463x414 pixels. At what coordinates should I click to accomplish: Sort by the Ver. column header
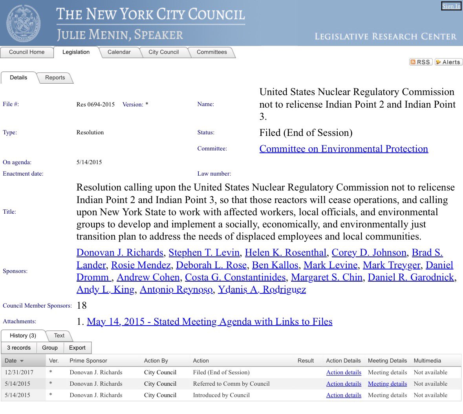pyautogui.click(x=54, y=361)
